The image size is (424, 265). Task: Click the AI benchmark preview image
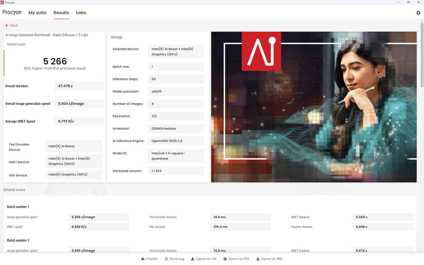(x=314, y=107)
